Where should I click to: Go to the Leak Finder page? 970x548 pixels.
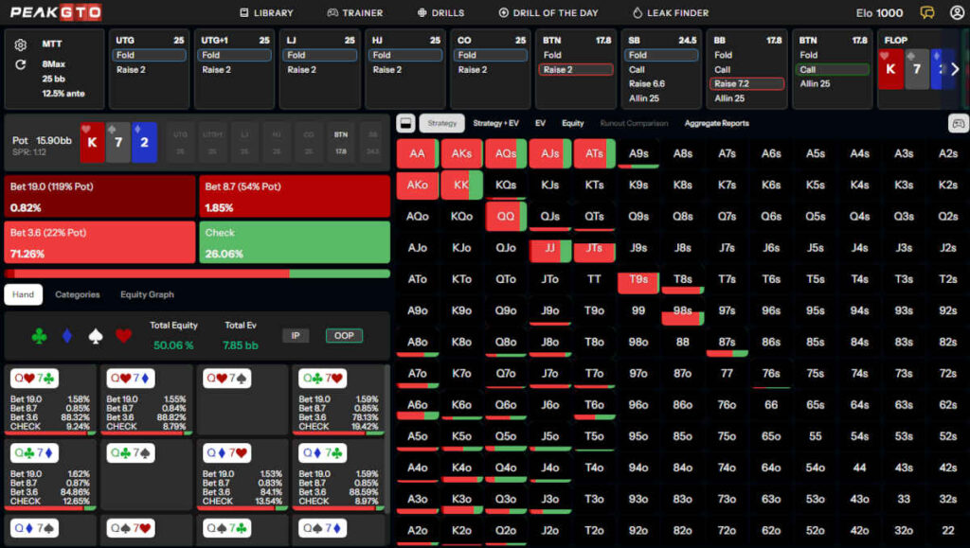(x=671, y=13)
